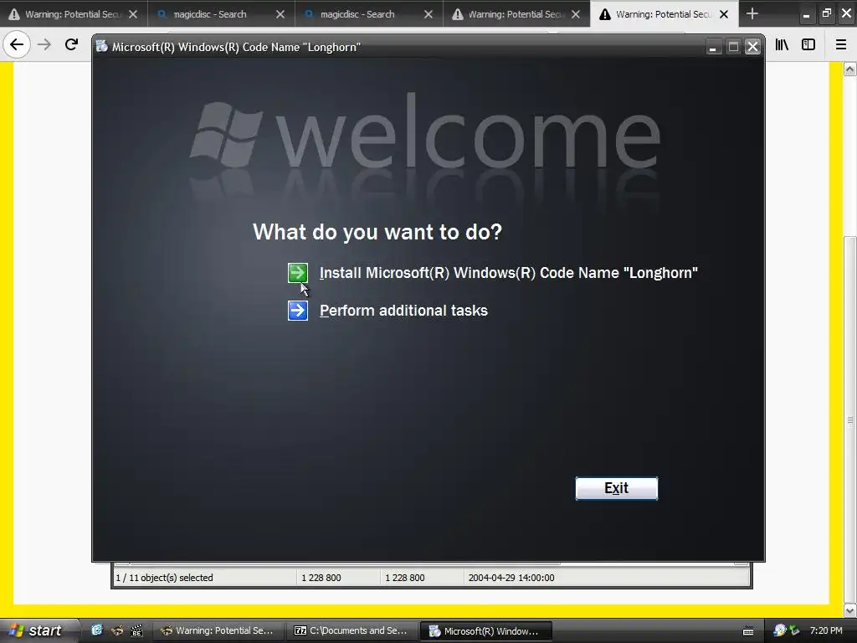Click the green Install arrow icon
The image size is (857, 643).
pos(298,273)
